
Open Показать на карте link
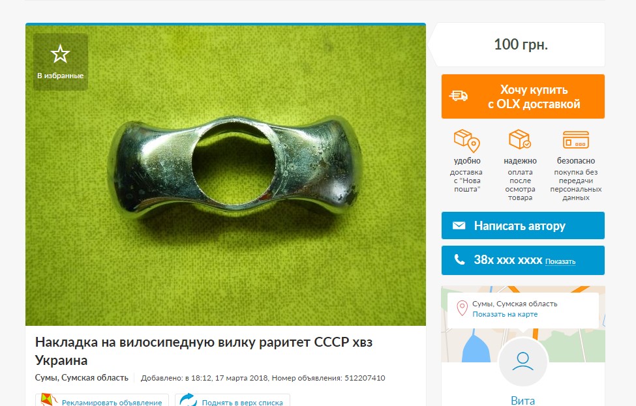pyautogui.click(x=505, y=314)
